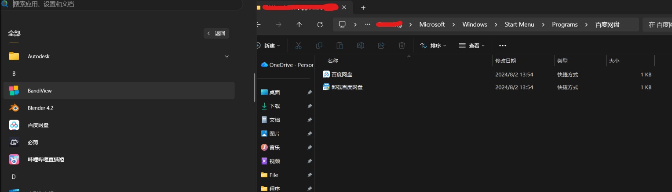Image resolution: width=672 pixels, height=192 pixels.
Task: Click the Copy toolbar icon
Action: pos(319,46)
